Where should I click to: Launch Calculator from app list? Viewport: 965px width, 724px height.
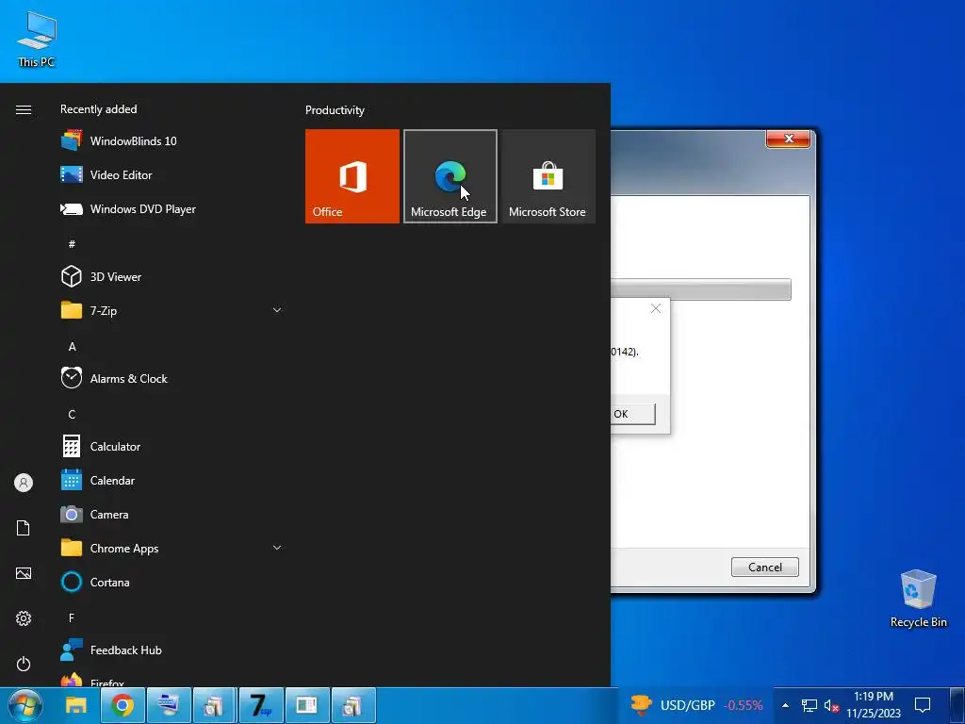coord(172,446)
